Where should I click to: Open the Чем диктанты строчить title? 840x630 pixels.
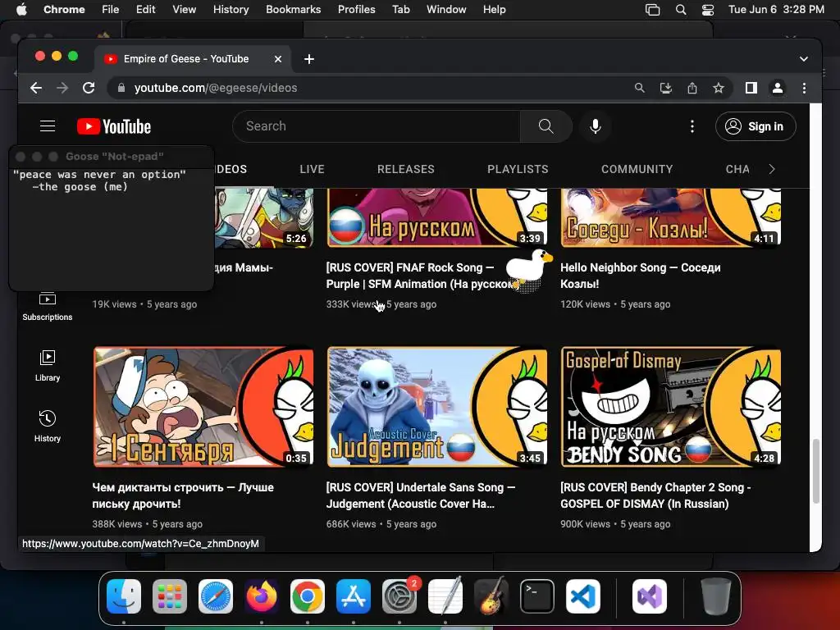183,495
